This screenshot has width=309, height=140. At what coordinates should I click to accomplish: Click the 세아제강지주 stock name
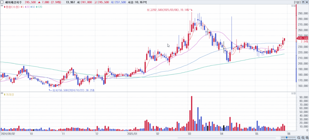(x=13, y=2)
